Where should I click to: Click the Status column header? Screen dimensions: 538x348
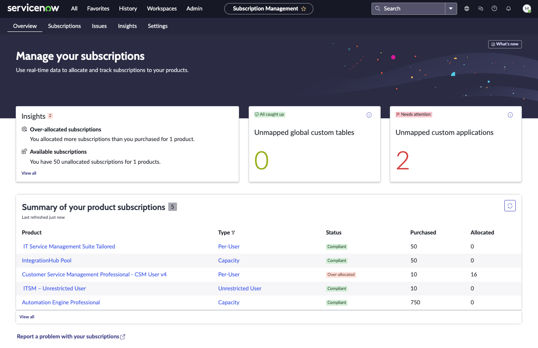coord(334,233)
